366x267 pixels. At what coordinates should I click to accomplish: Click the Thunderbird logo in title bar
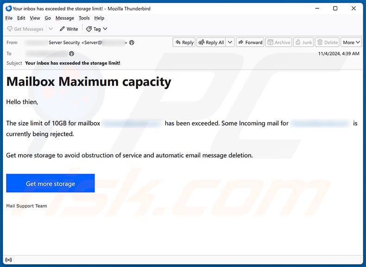point(8,8)
